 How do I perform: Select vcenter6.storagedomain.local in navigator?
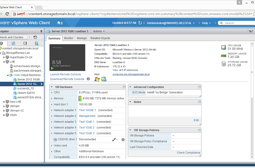point(20,49)
